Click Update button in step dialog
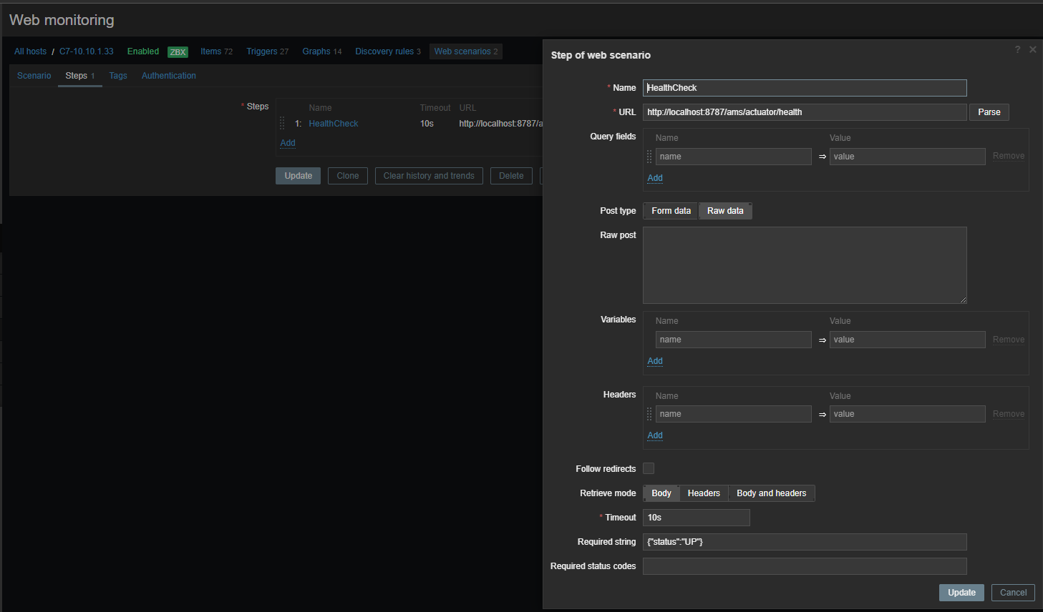 point(961,593)
